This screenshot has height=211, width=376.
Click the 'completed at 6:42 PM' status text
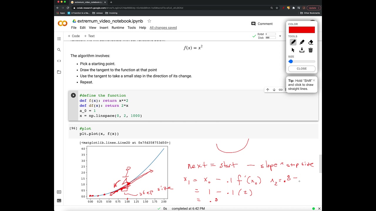click(188, 209)
